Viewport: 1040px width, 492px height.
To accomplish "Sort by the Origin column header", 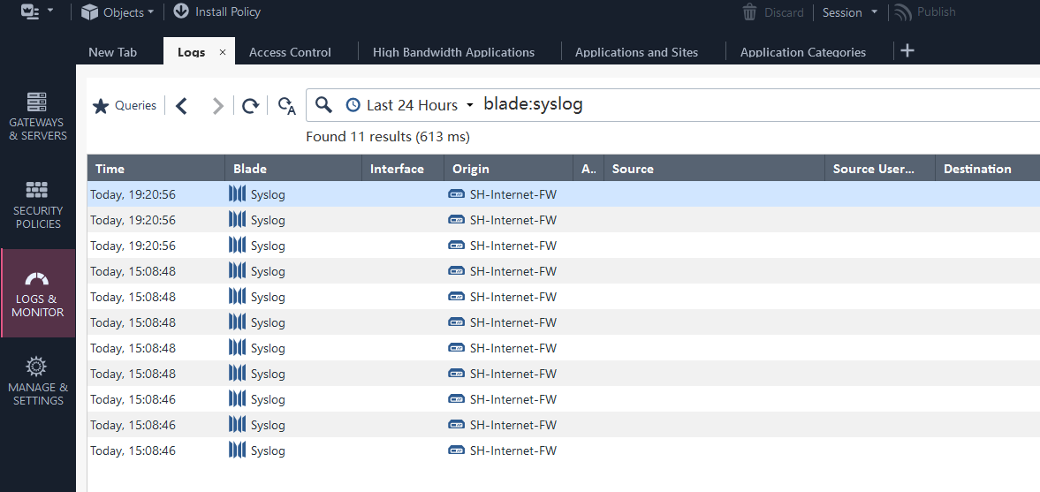I will click(x=508, y=169).
